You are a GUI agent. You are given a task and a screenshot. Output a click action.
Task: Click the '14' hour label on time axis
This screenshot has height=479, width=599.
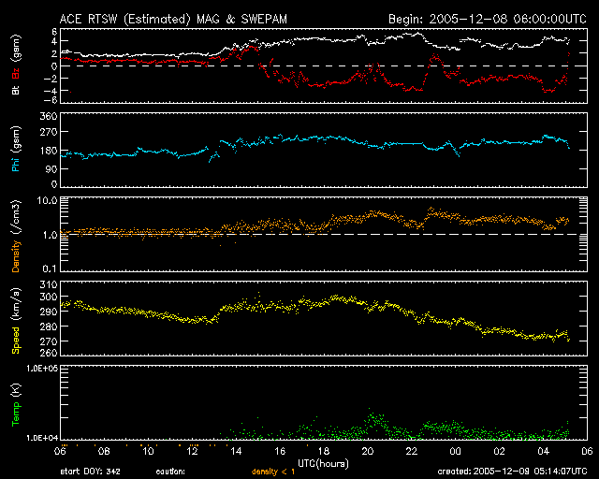[236, 452]
